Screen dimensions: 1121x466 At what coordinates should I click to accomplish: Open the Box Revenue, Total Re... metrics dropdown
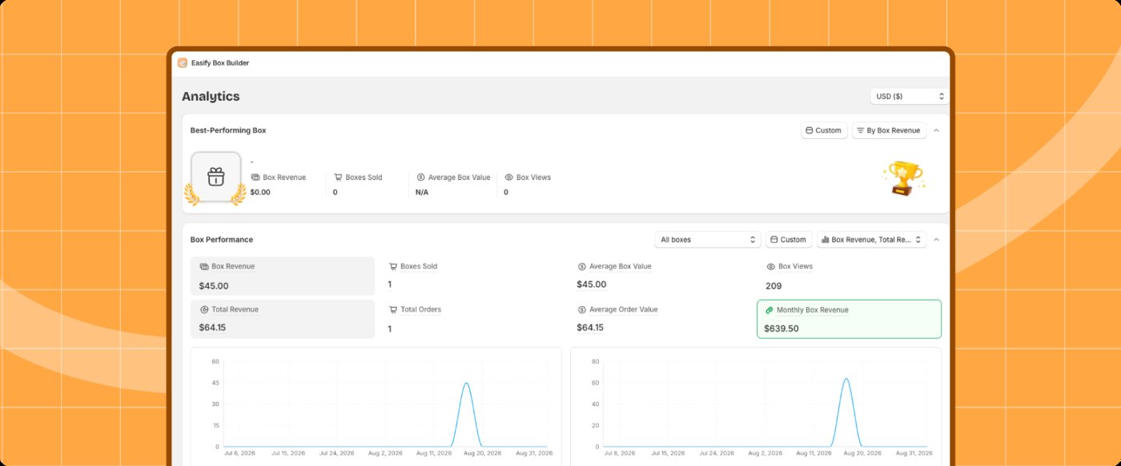(x=871, y=240)
